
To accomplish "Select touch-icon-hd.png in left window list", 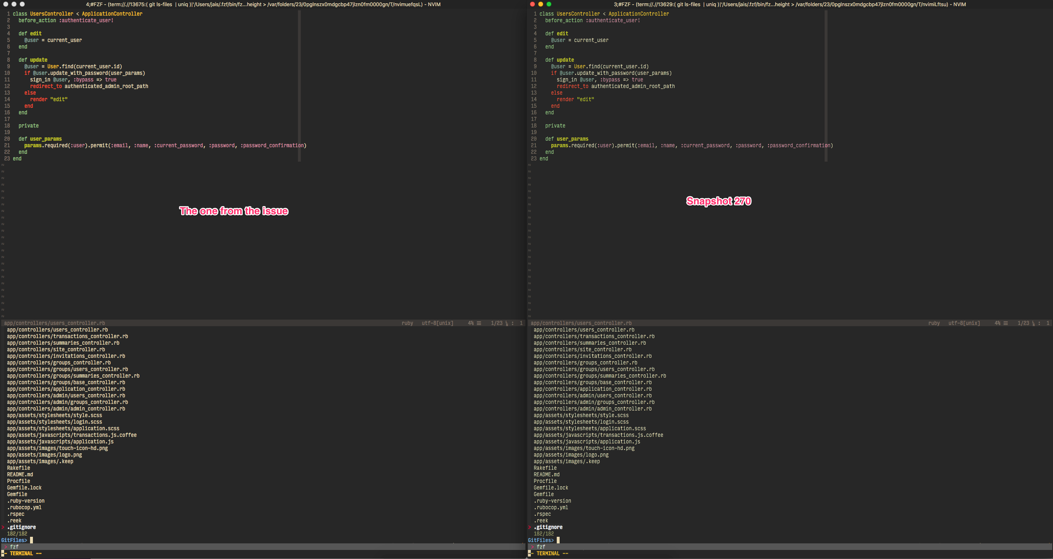I will tap(57, 448).
